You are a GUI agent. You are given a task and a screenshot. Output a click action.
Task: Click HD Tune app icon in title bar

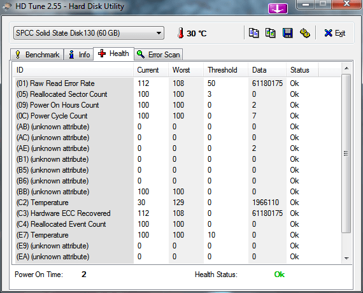pos(7,6)
